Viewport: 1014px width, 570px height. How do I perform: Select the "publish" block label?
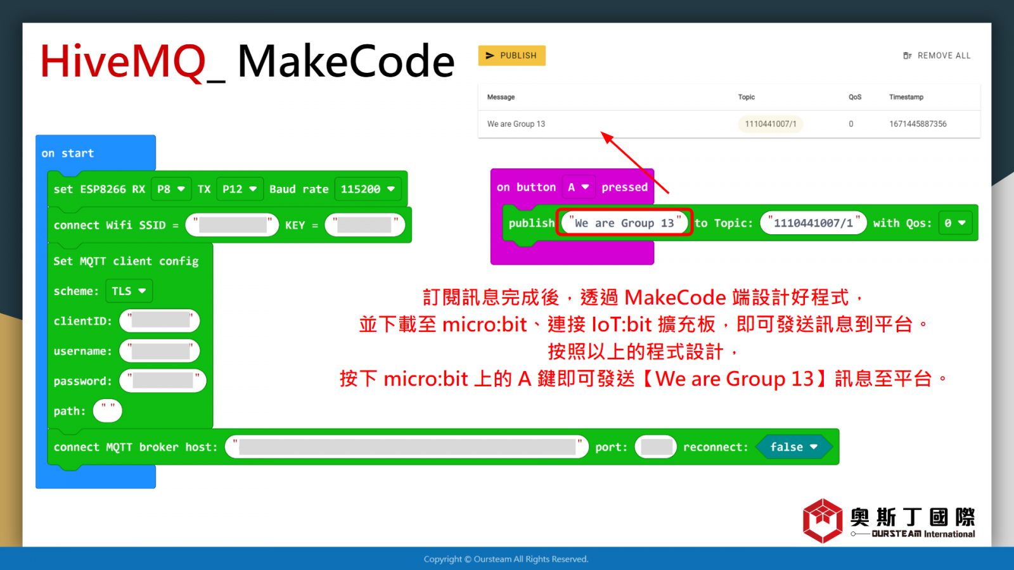(531, 223)
